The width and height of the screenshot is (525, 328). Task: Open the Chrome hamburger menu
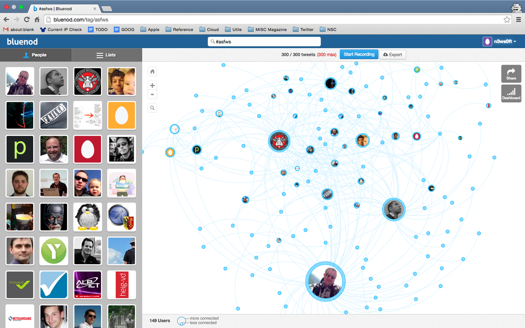pos(518,20)
